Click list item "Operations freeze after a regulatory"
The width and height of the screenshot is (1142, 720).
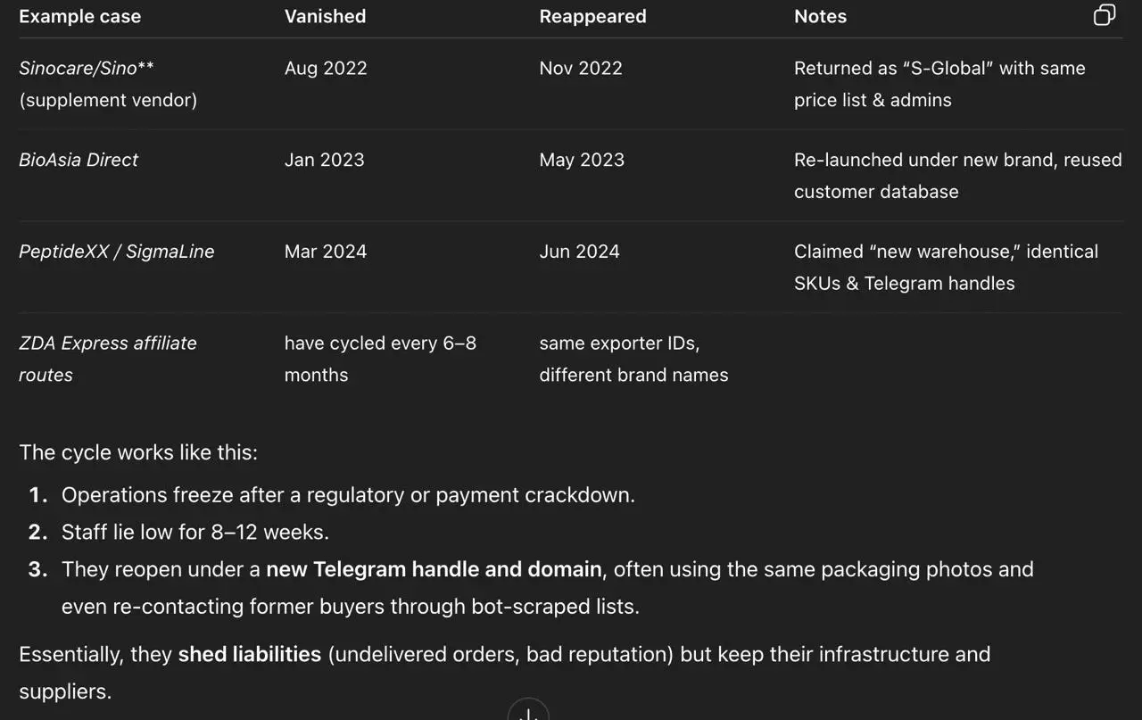[x=348, y=495]
